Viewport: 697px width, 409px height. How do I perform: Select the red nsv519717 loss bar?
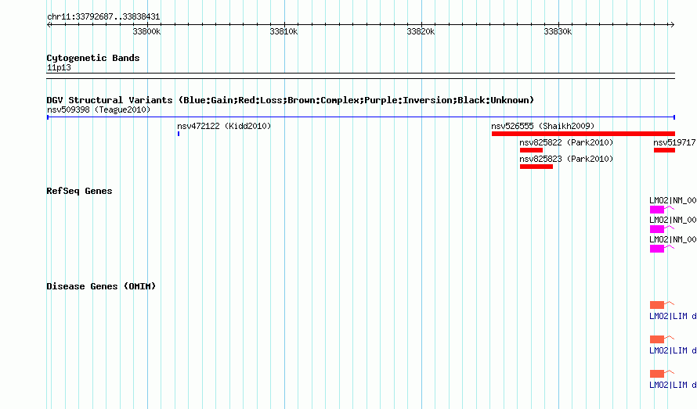[665, 150]
